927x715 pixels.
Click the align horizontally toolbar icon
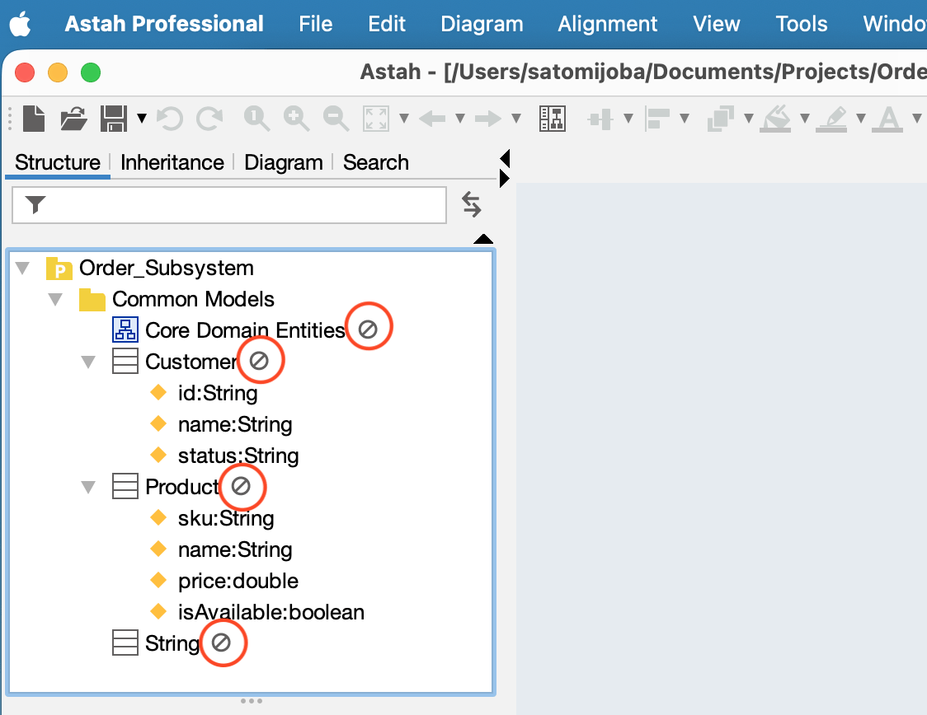[600, 119]
